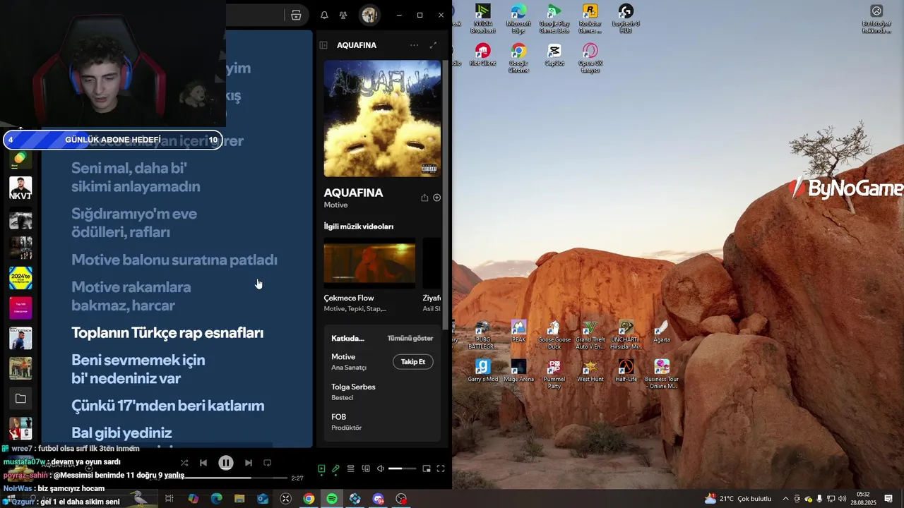904x508 pixels.
Task: Add AQUAFINA to Liked Songs
Action: tap(437, 198)
